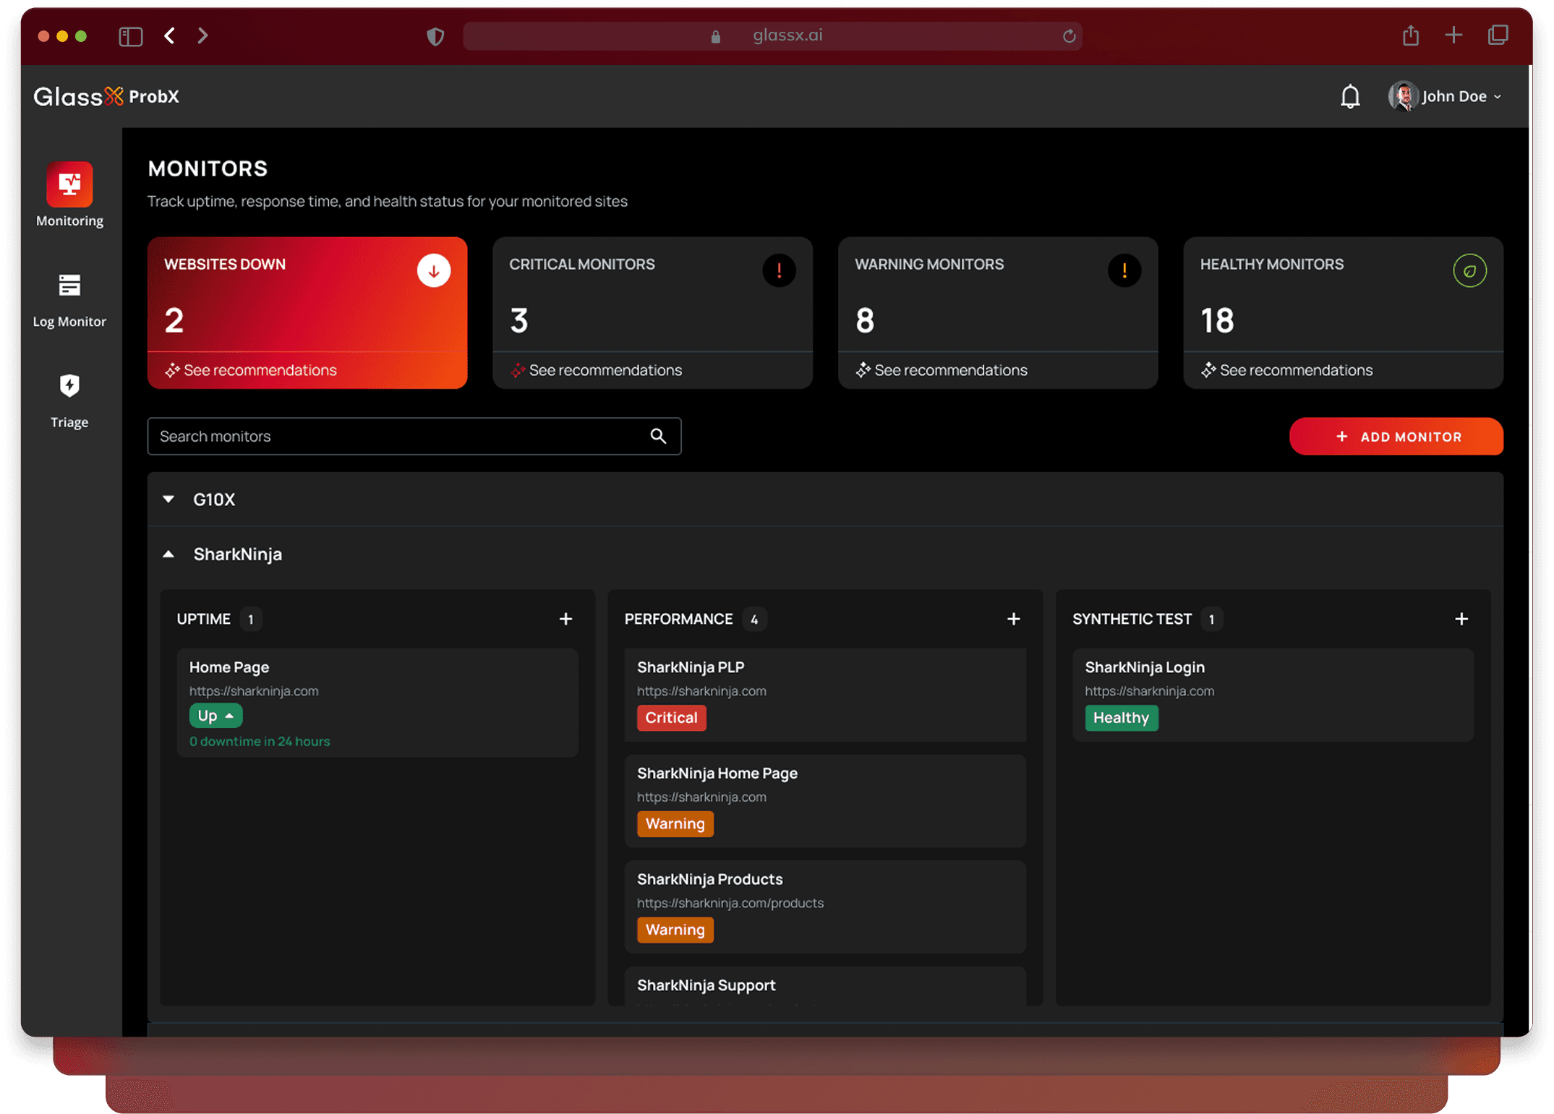This screenshot has height=1114, width=1554.
Task: Click the browser privacy shield icon
Action: pos(435,36)
